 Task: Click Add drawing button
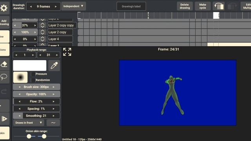[x=4, y=22]
